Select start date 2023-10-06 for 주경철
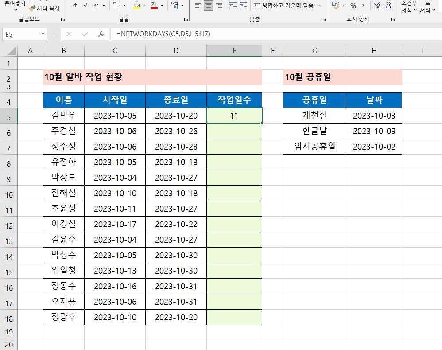This screenshot has height=350, width=442. coord(115,131)
